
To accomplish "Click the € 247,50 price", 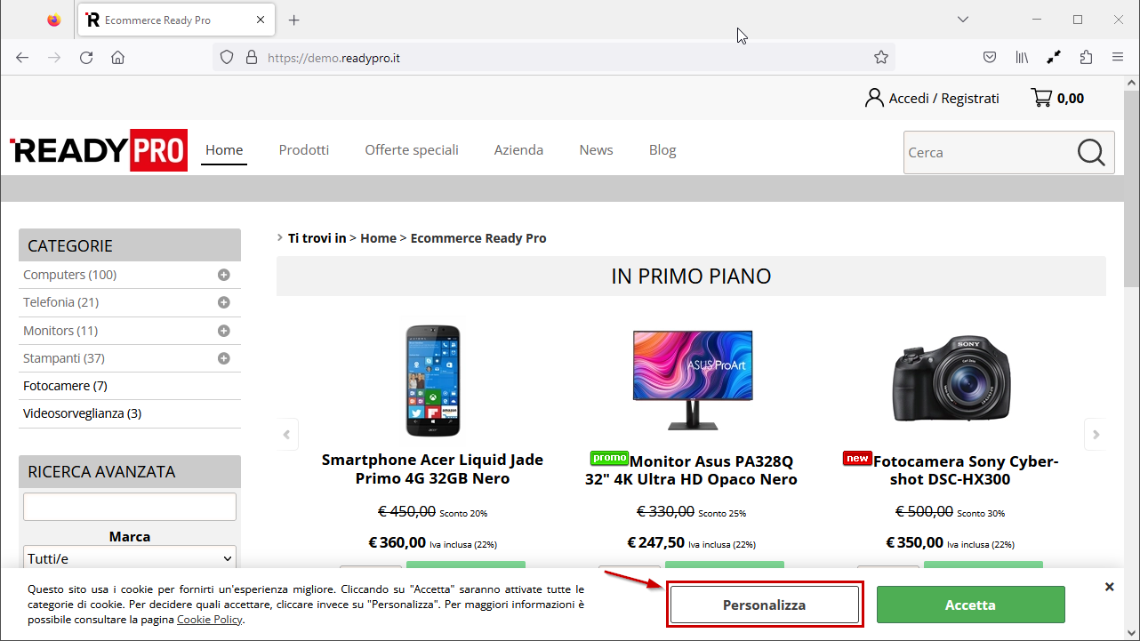I will 656,542.
